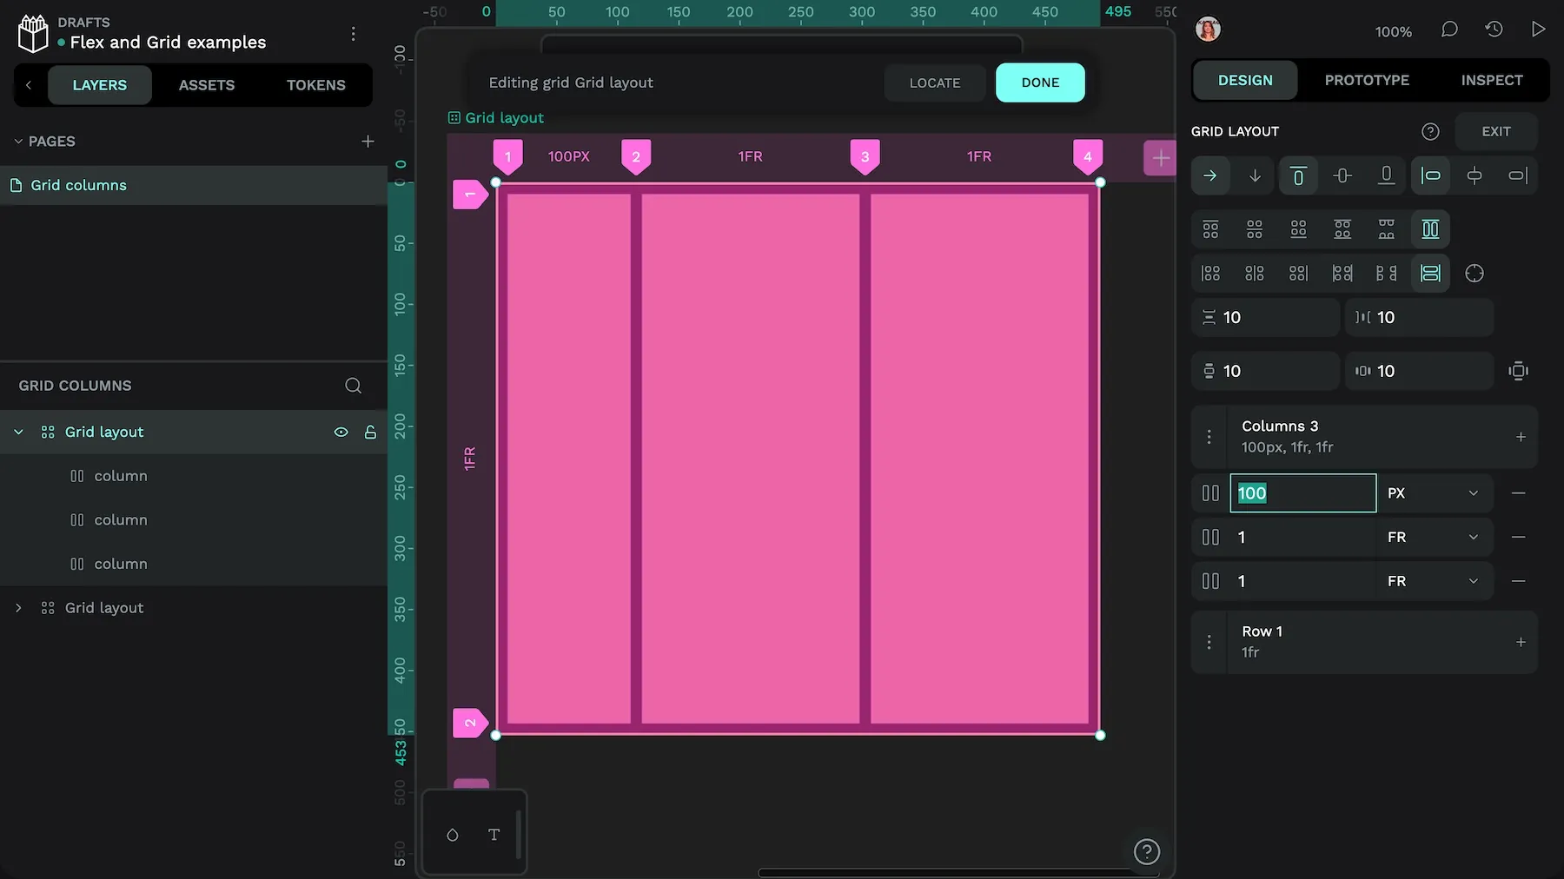Select the Text tool in the bottom toolbar
The height and width of the screenshot is (879, 1564).
(x=494, y=834)
